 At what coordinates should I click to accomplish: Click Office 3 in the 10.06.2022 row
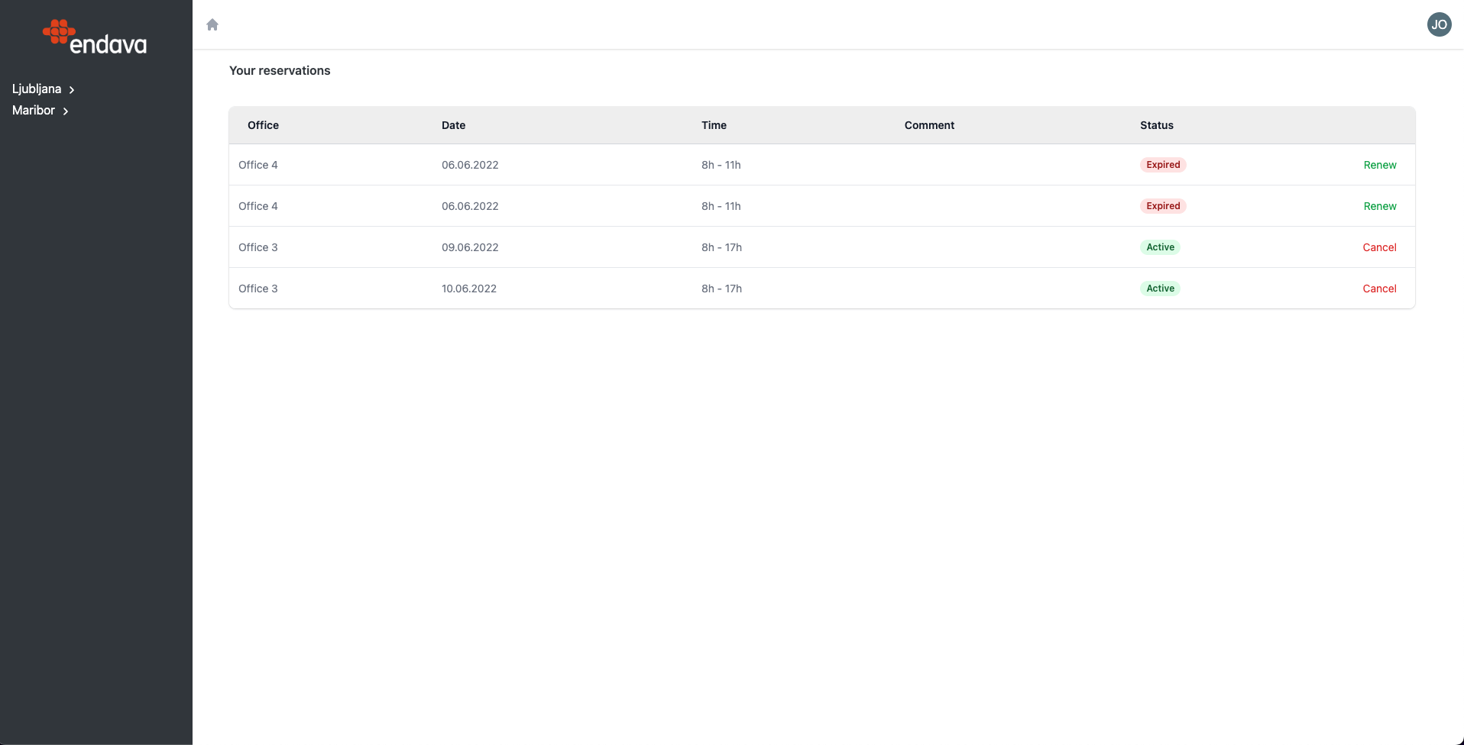pyautogui.click(x=258, y=289)
